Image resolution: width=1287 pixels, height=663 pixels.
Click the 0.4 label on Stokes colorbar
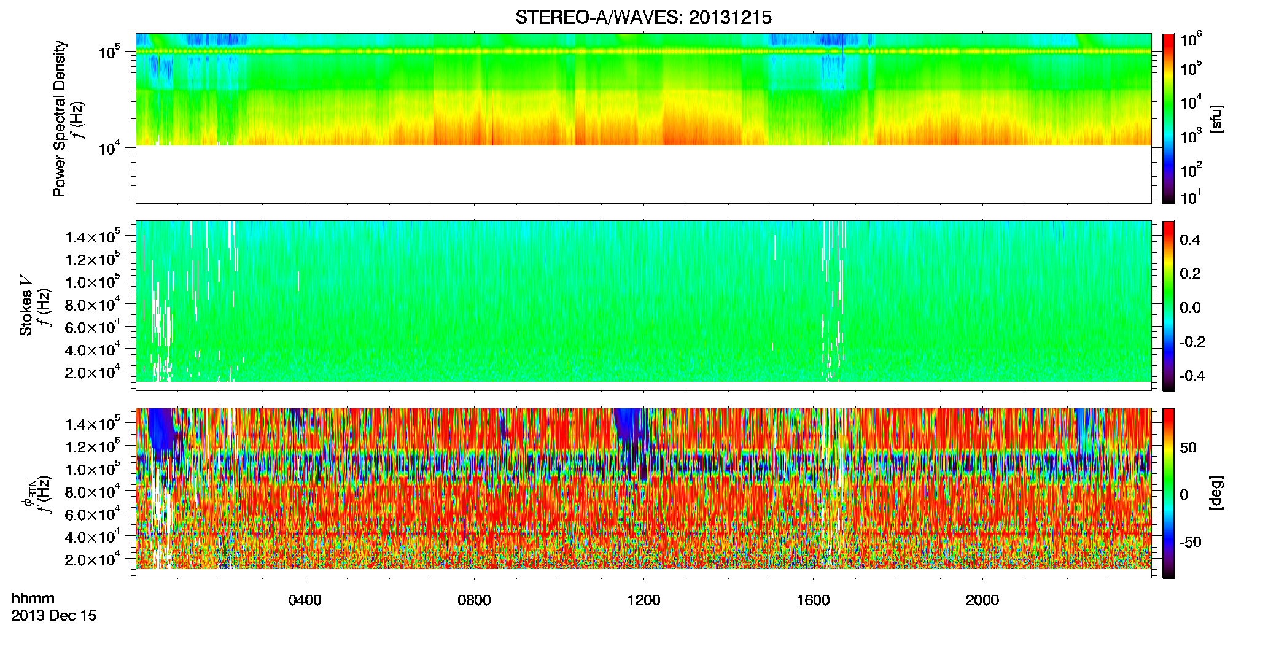point(1190,240)
